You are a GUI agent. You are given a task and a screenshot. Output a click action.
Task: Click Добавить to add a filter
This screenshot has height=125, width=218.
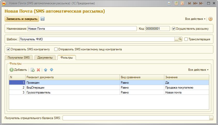click(x=18, y=70)
